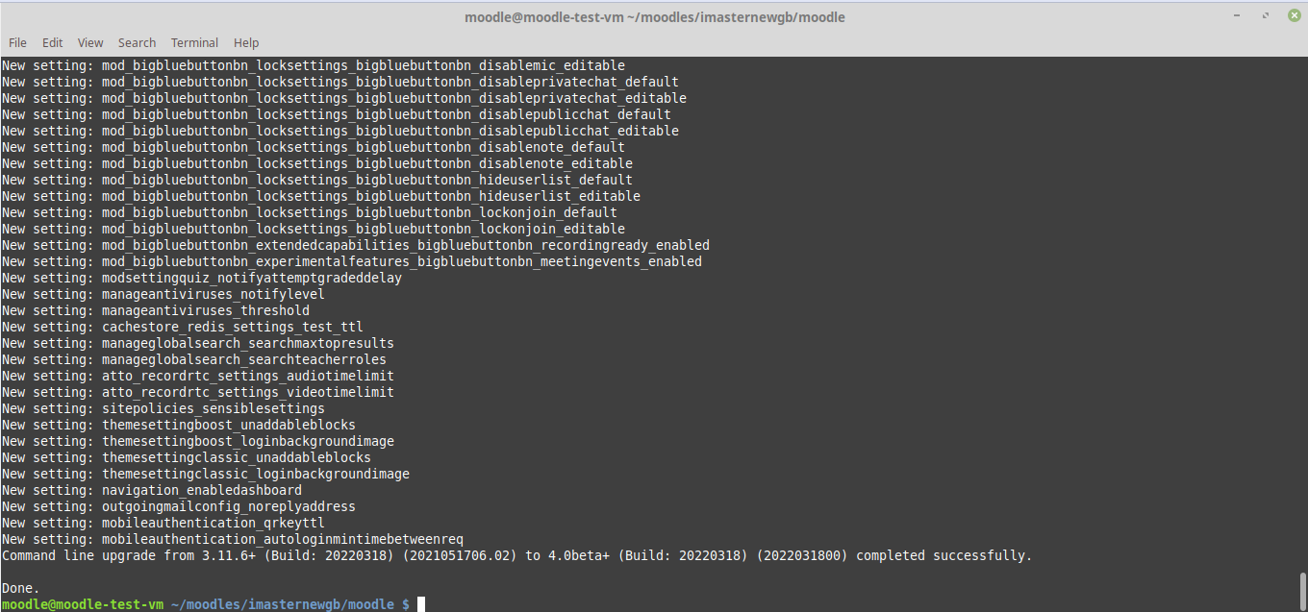Click 'modsettingquiz_notifyattemptgradeddelay' line

click(x=202, y=278)
